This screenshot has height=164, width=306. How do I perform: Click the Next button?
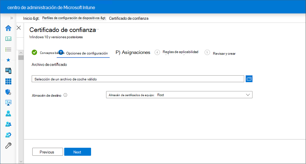[77, 152]
